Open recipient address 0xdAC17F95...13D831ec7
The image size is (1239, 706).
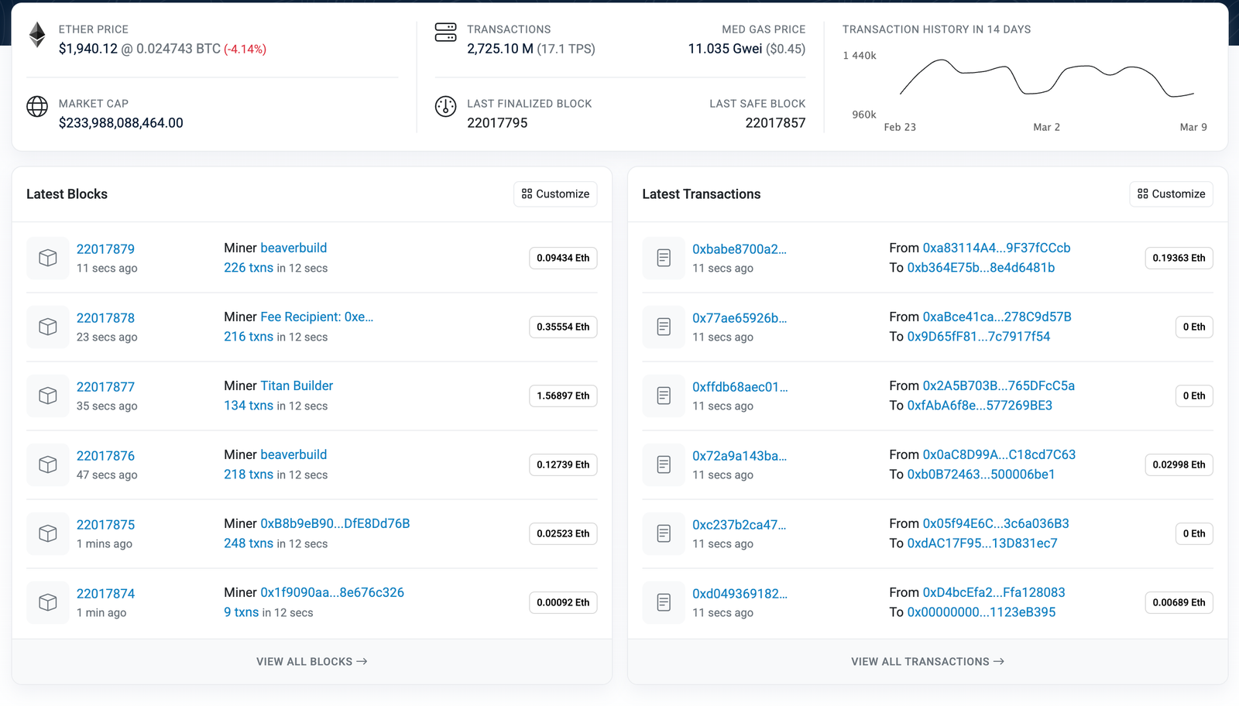tap(982, 543)
